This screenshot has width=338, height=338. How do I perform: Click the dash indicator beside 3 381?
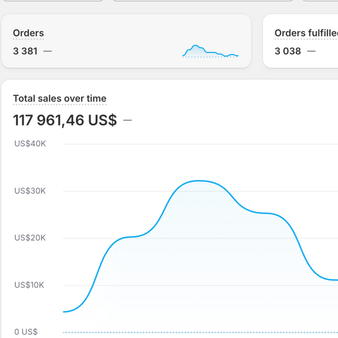click(47, 51)
